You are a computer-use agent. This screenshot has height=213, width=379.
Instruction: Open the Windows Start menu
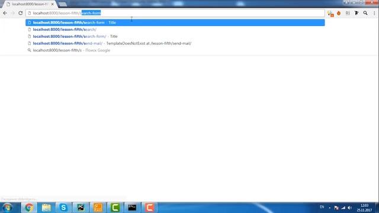click(7, 208)
